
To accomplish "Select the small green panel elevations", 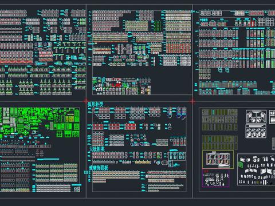I will tap(158, 26).
